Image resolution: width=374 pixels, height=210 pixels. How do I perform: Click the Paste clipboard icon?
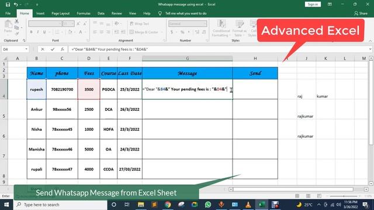(8, 24)
